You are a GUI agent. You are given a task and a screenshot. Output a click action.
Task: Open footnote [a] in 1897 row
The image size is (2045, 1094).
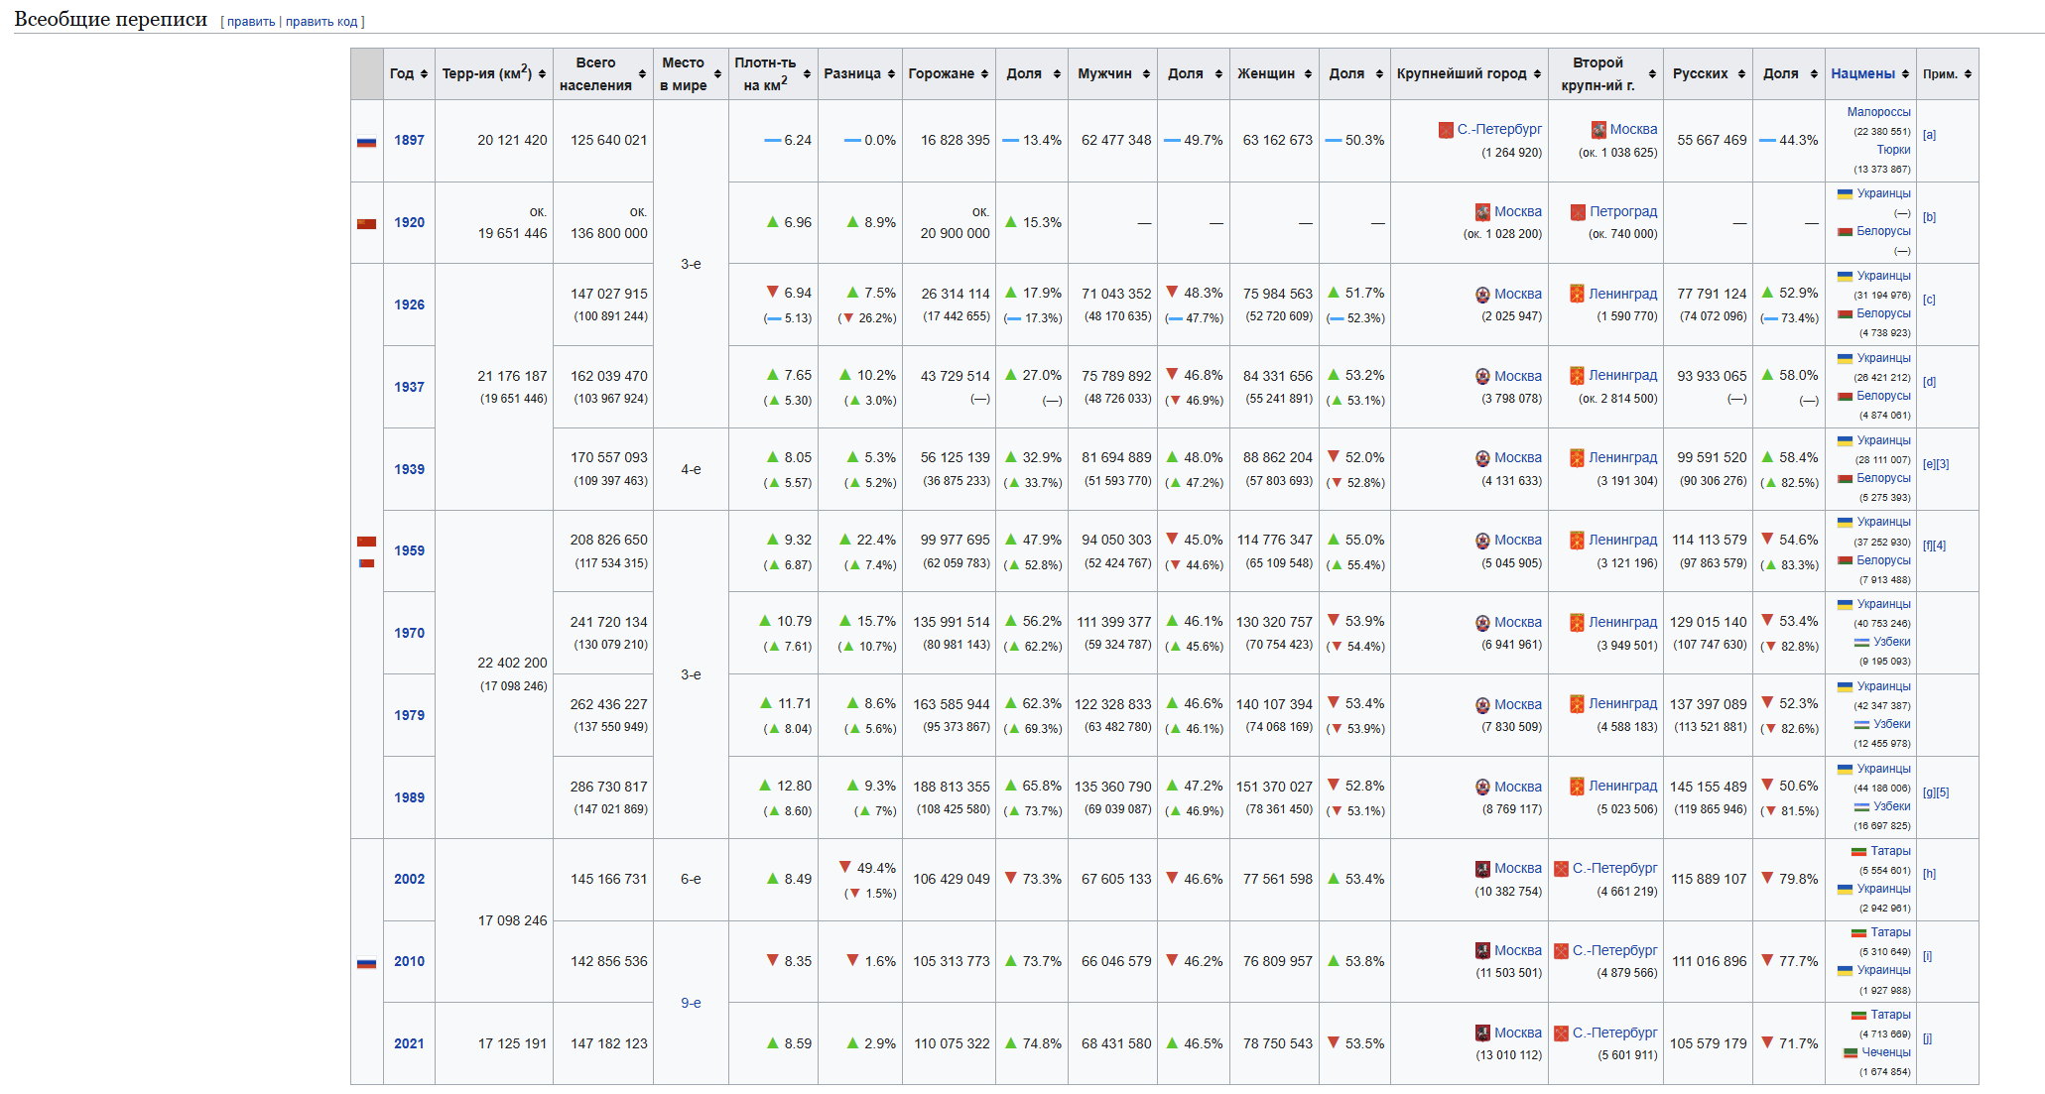[x=1929, y=135]
